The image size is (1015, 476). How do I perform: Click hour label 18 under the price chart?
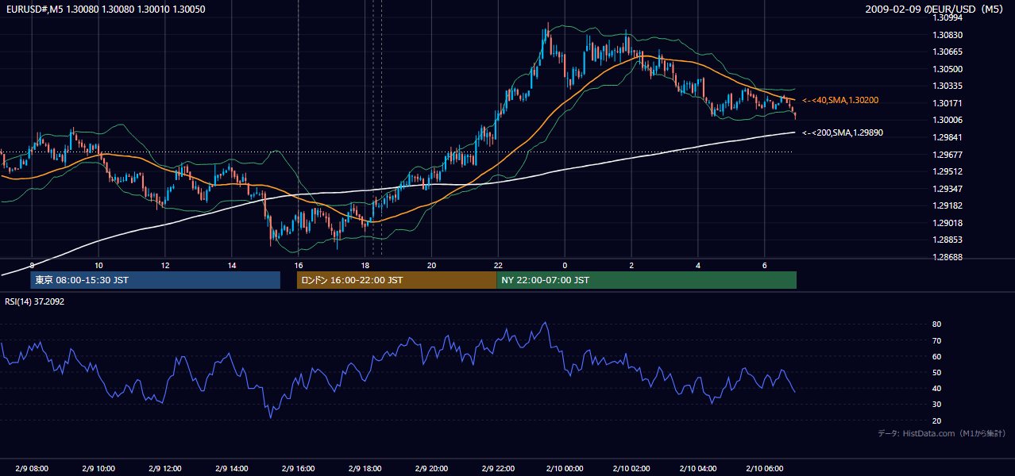point(365,265)
